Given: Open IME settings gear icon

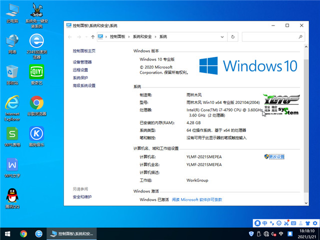Looking at the screenshot, I should coord(315,223).
